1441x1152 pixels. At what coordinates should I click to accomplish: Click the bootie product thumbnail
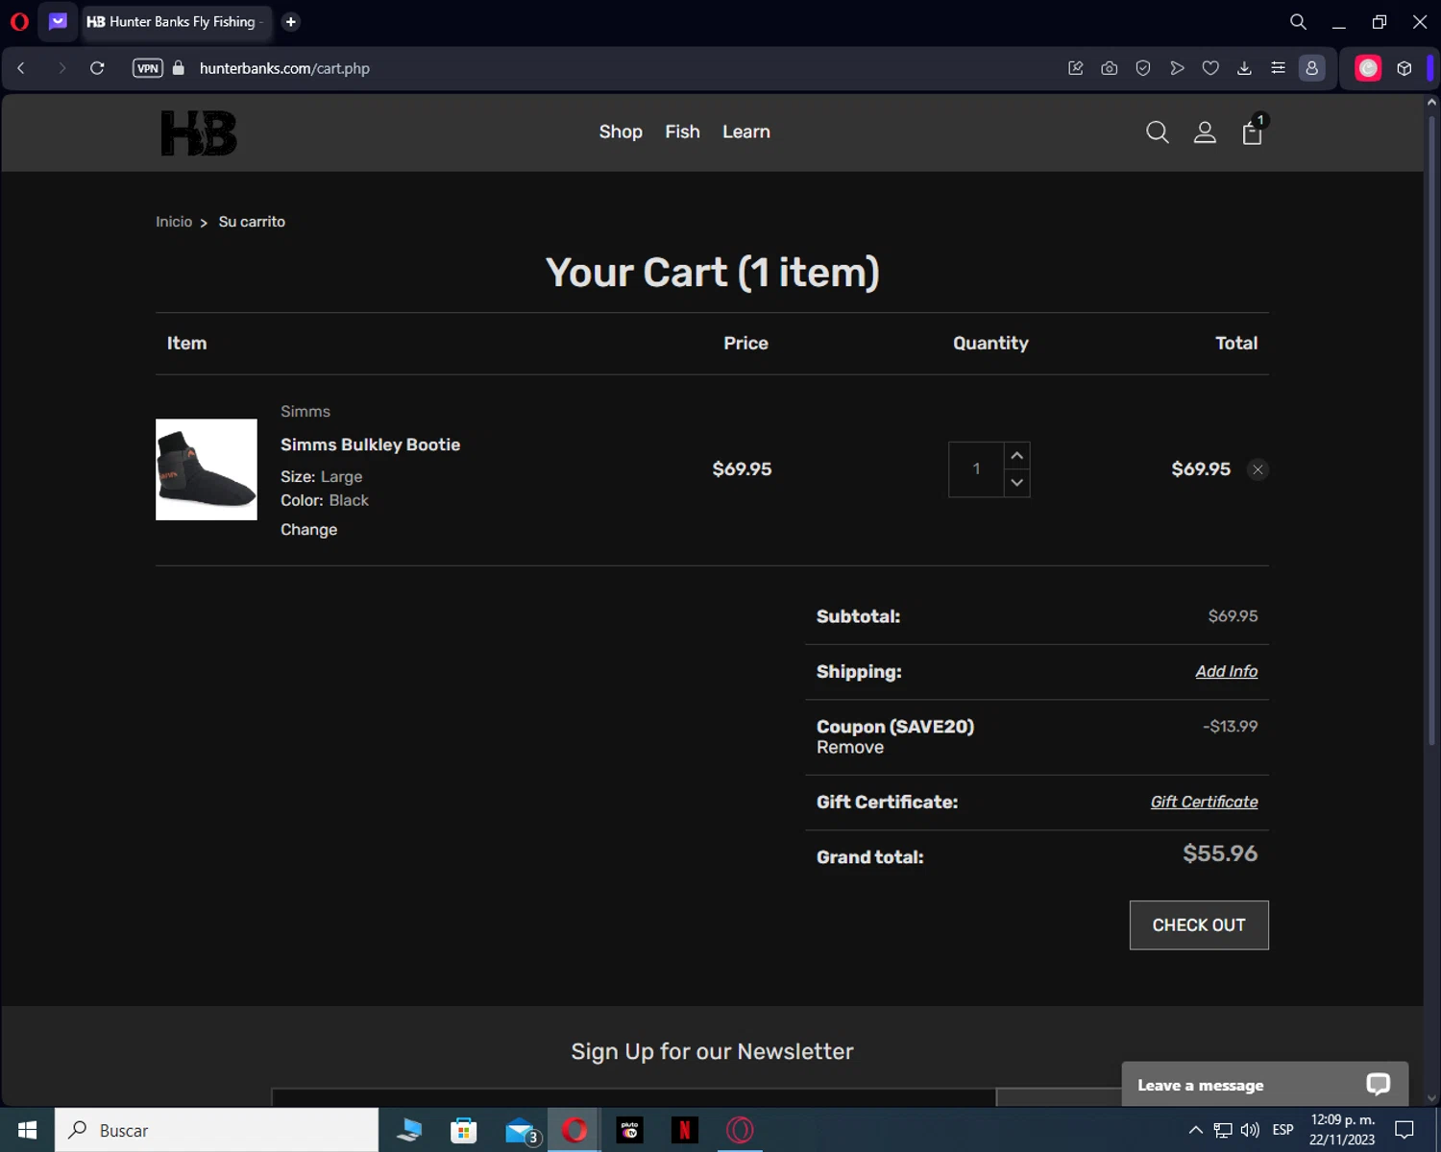coord(207,469)
